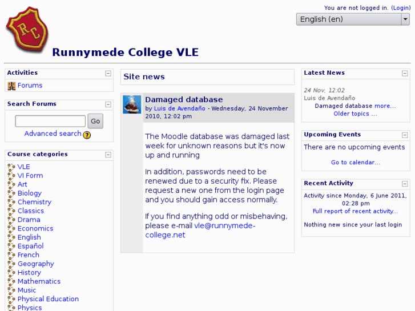Viewport: 415px width, 311px height.
Task: Open the Older topics link
Action: pos(355,114)
